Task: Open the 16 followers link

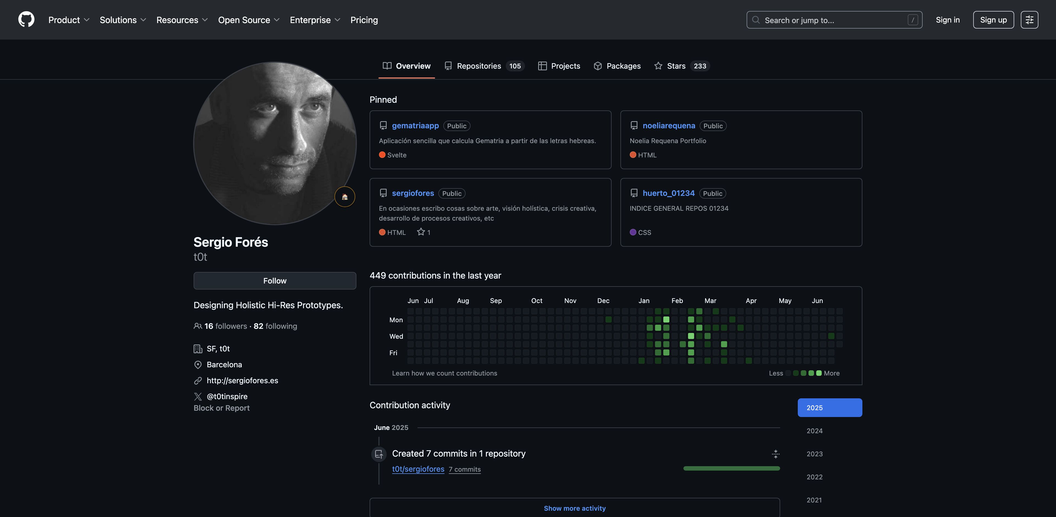Action: 226,326
